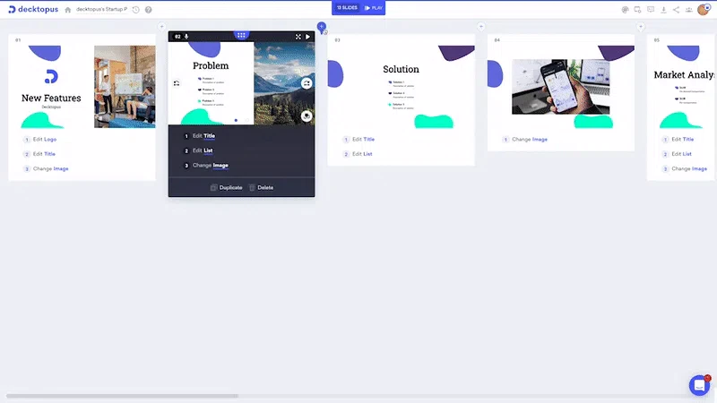Screen dimensions: 717x403
Task: Click the swap layout icon left of list
Action: coord(177,83)
